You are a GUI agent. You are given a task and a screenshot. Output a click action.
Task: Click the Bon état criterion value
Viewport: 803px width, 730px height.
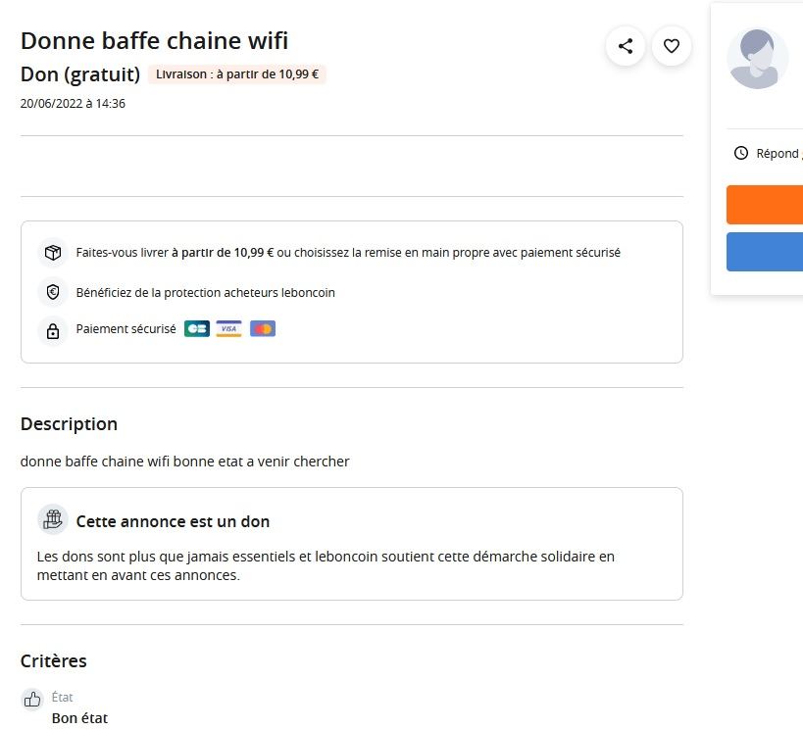[79, 718]
